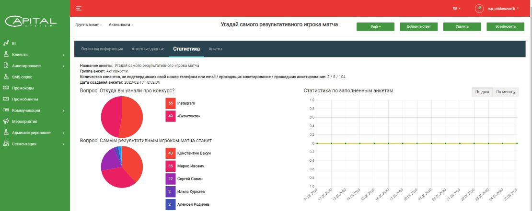Click the Мероприятия megaphone icon
The width and height of the screenshot is (532, 211).
click(x=6, y=122)
